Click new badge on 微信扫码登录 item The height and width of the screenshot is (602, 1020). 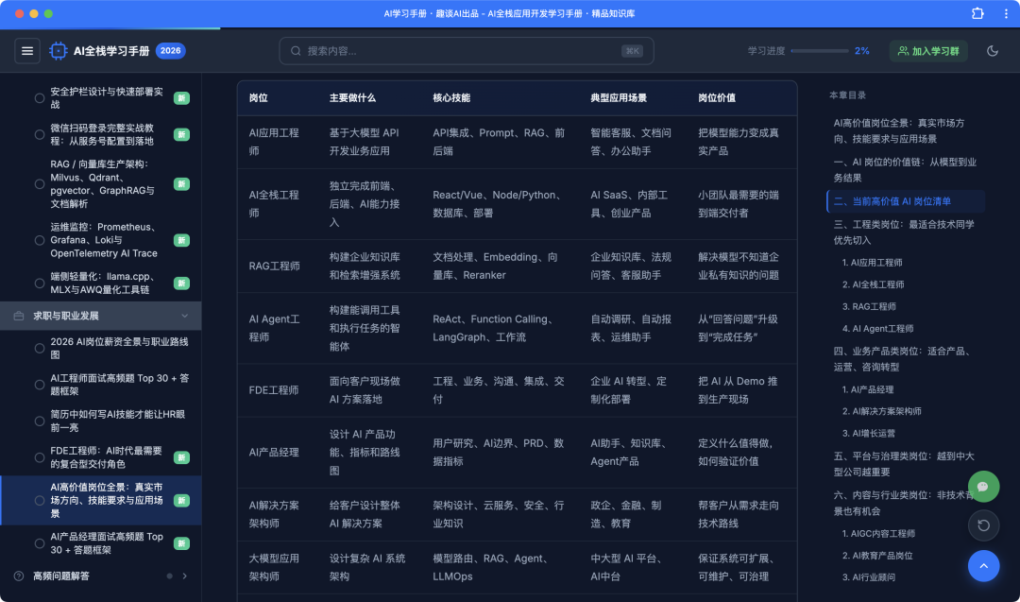pyautogui.click(x=181, y=135)
